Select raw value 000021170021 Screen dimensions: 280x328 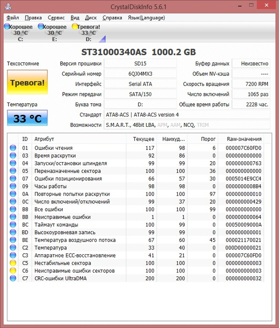244,240
